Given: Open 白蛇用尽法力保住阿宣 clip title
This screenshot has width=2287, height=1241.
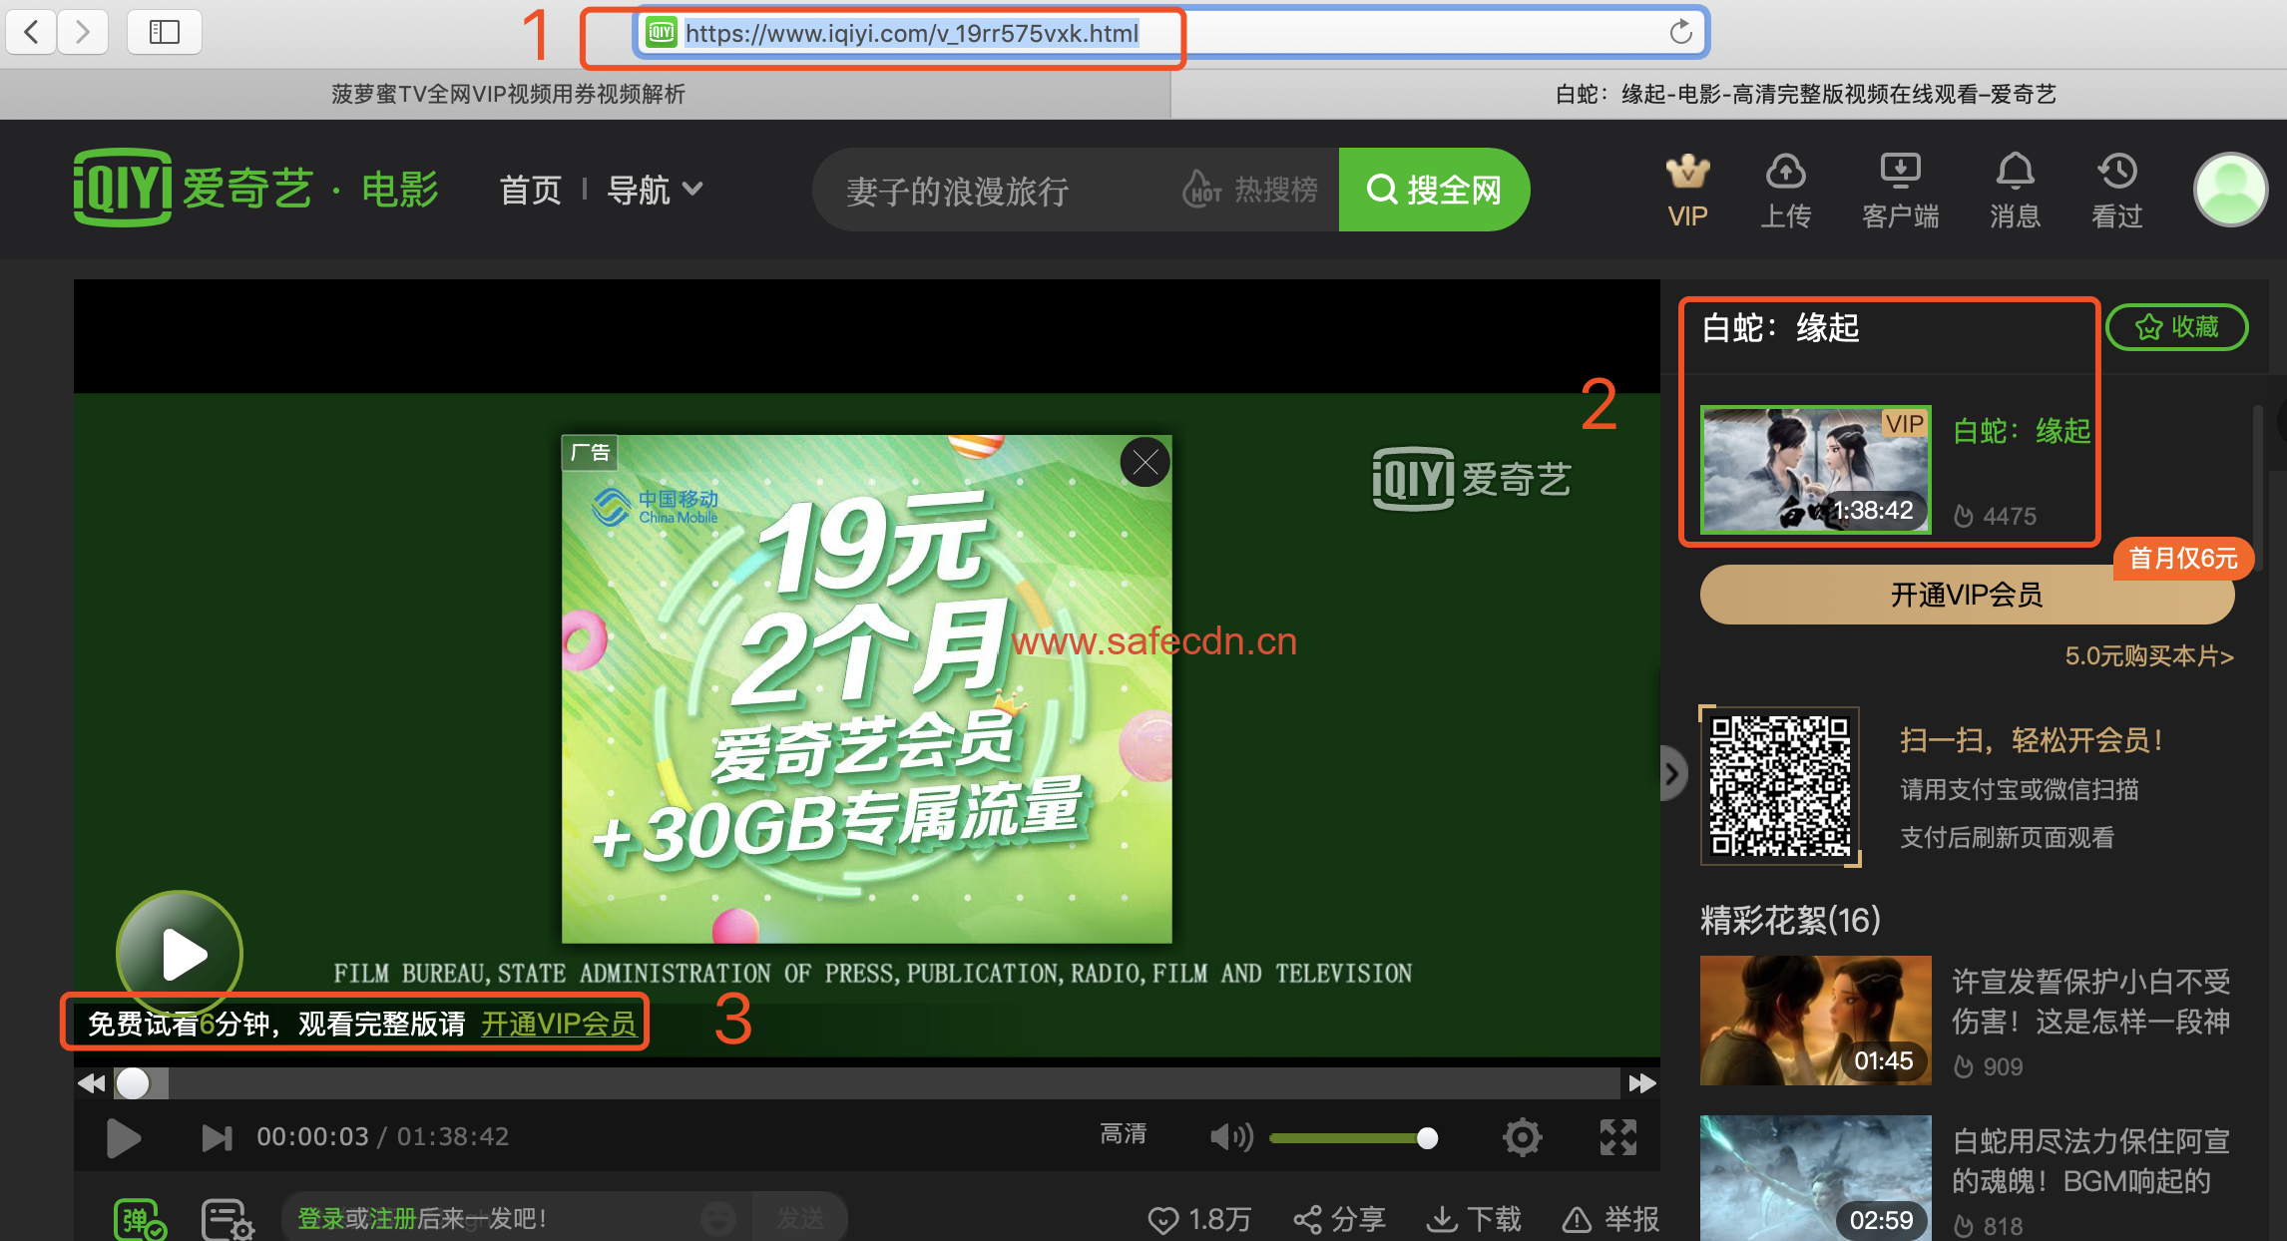Looking at the screenshot, I should 2090,1161.
